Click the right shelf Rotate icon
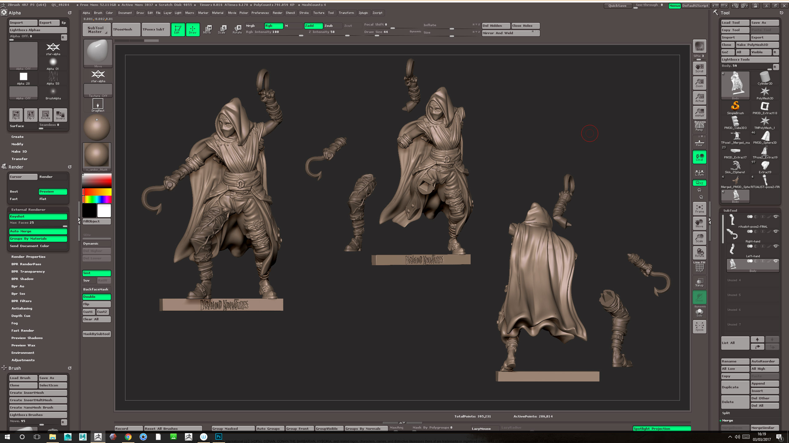The height and width of the screenshot is (443, 789). (x=699, y=253)
